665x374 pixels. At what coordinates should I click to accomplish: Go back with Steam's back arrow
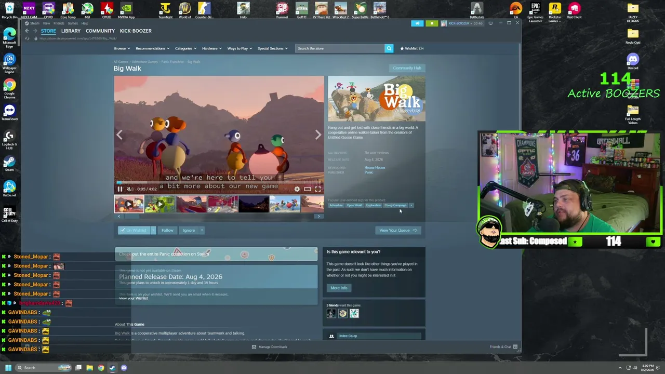click(27, 31)
